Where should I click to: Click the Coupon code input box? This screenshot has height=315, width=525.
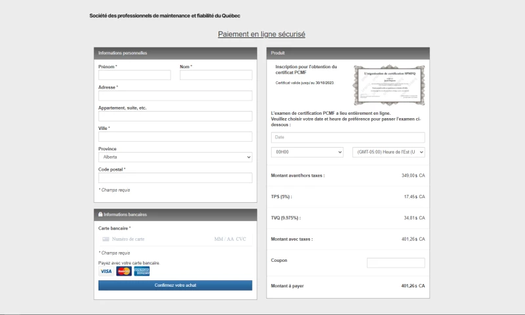(396, 262)
